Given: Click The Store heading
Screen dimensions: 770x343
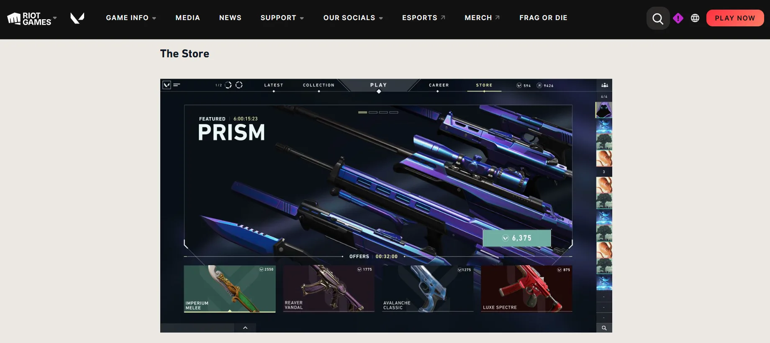Looking at the screenshot, I should [x=185, y=54].
